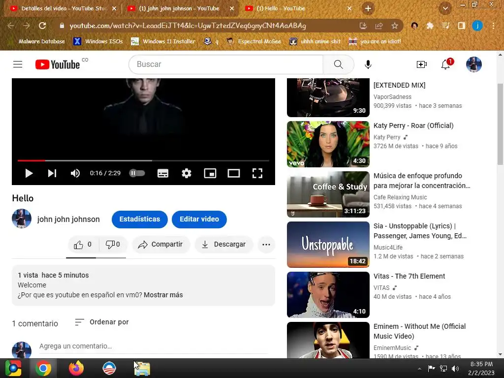Screen dimensions: 504x378
Task: Open Espectral McGee bookmark
Action: pyautogui.click(x=253, y=41)
